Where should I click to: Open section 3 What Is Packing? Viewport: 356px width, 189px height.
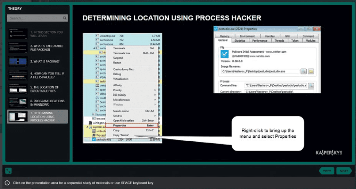click(x=38, y=61)
